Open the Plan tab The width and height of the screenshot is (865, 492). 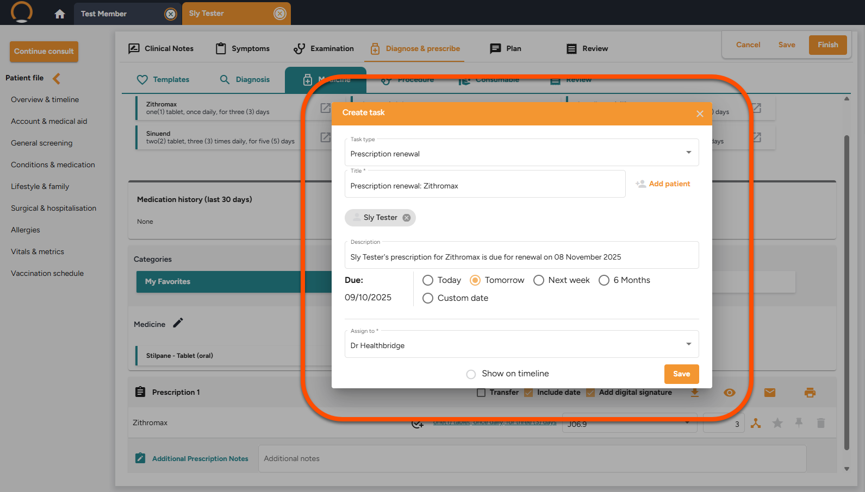click(506, 49)
